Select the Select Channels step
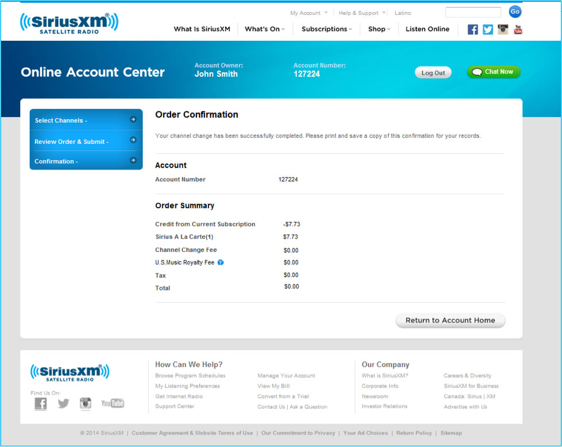This screenshot has height=447, width=562. [86, 120]
